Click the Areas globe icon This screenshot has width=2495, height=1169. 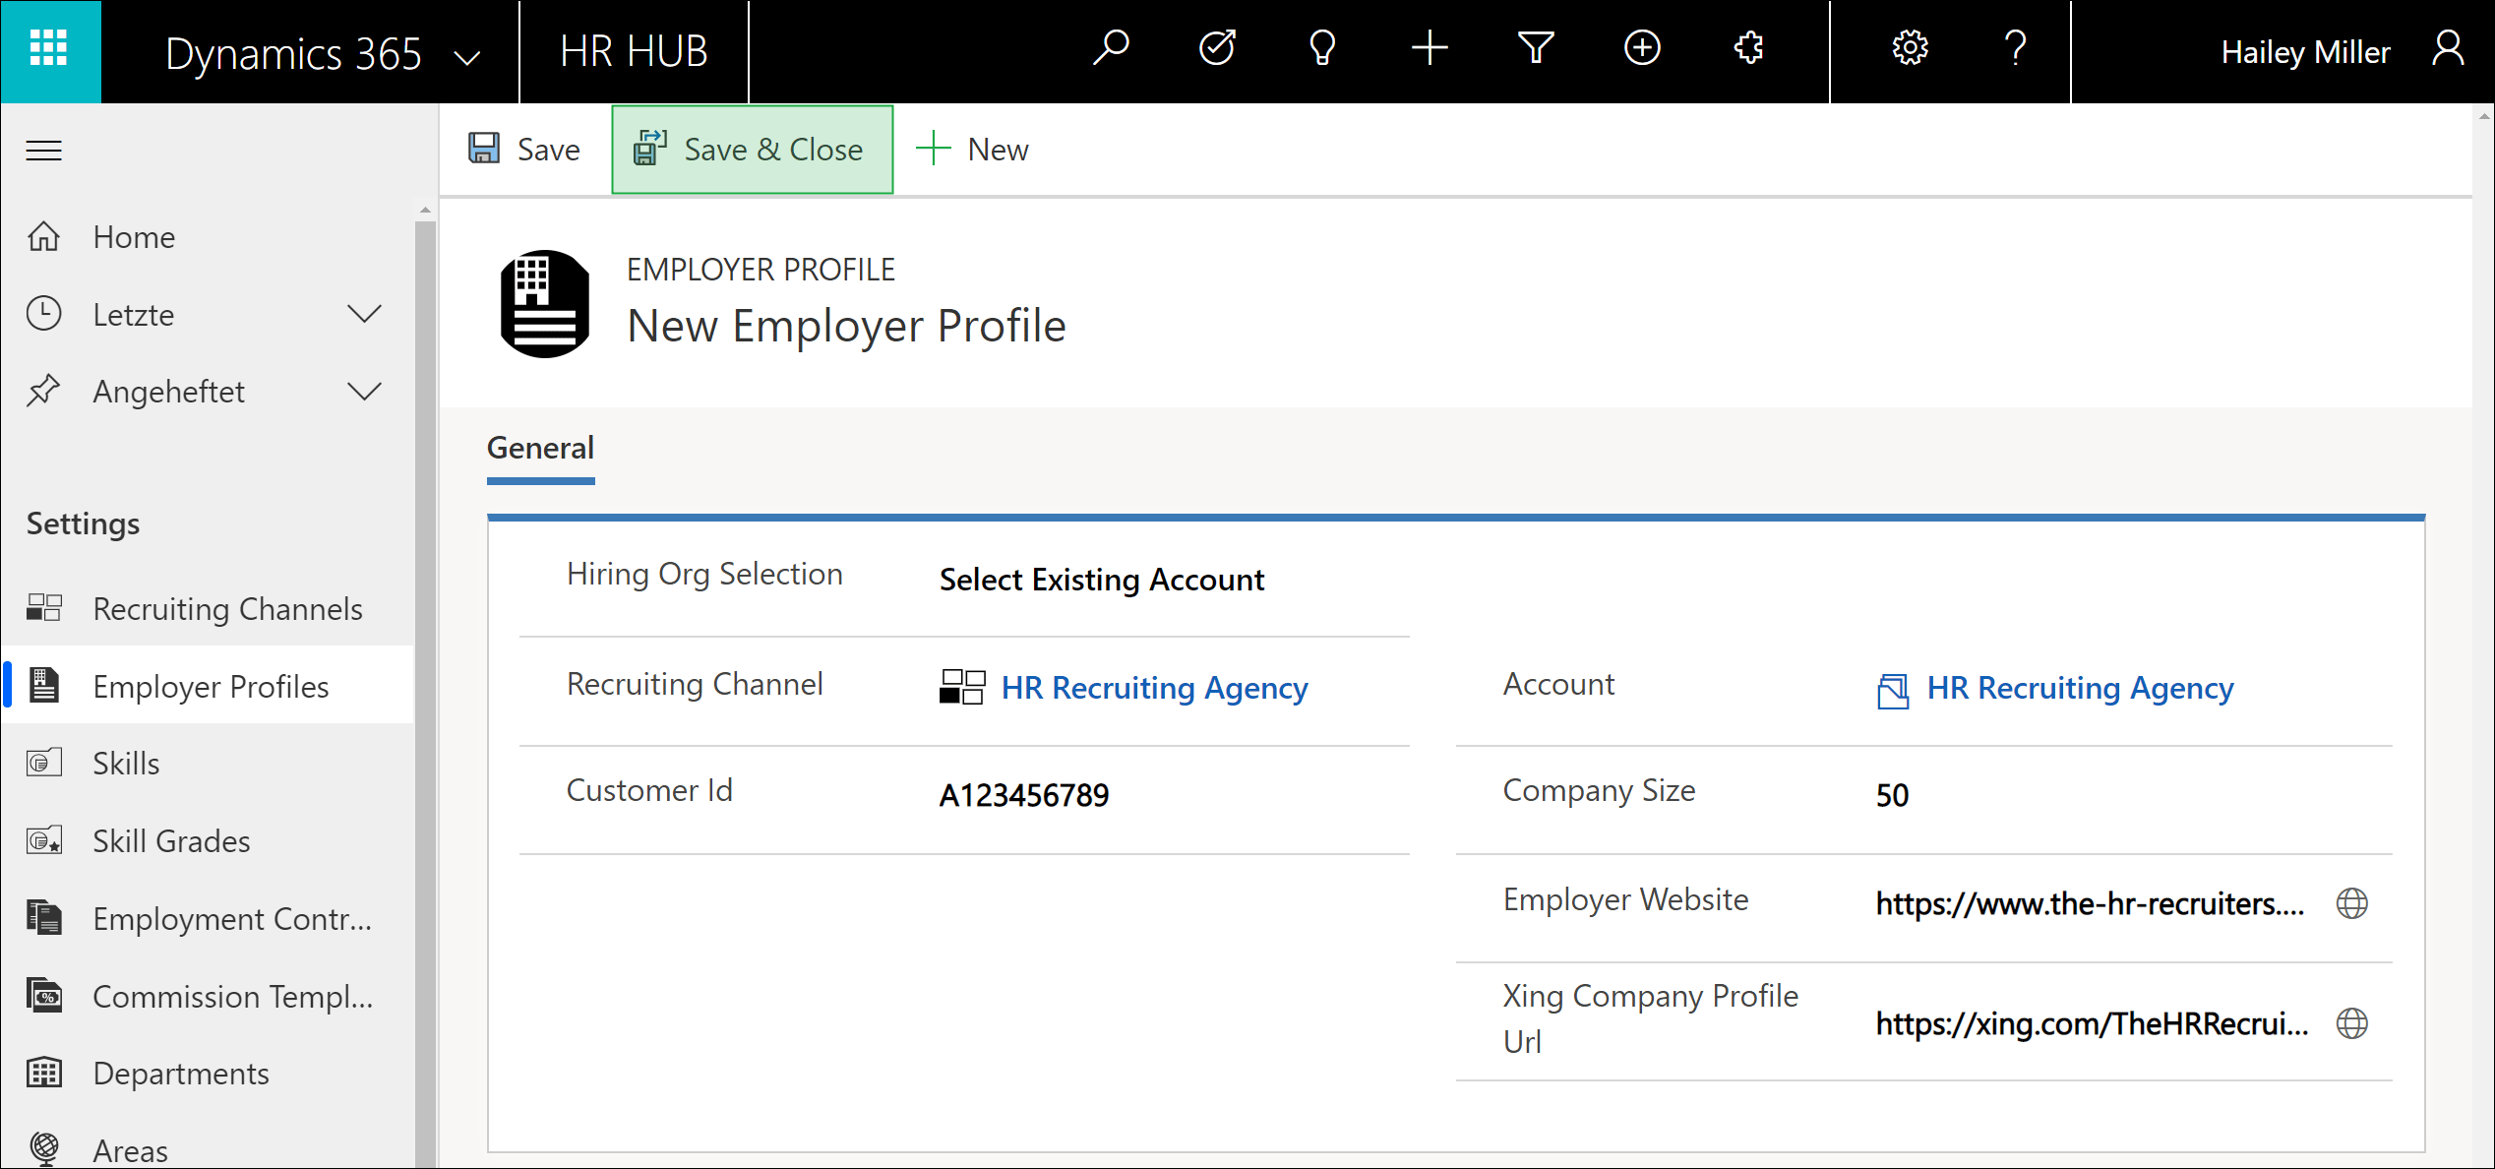tap(43, 1147)
